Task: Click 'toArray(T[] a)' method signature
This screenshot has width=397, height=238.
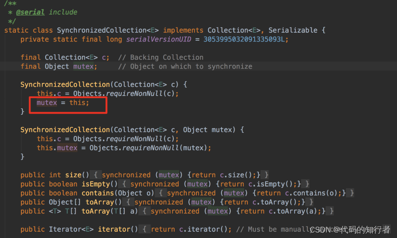Action: 110,211
